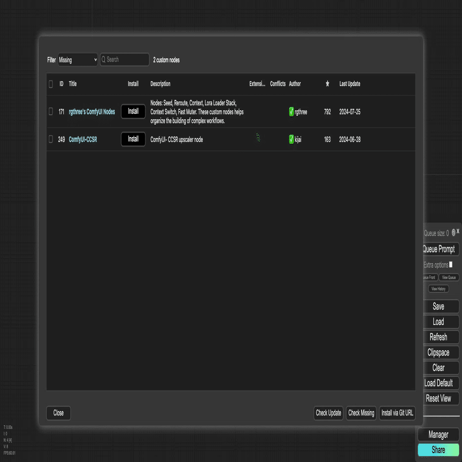Sort by the star column header
The height and width of the screenshot is (462, 462).
click(x=327, y=84)
